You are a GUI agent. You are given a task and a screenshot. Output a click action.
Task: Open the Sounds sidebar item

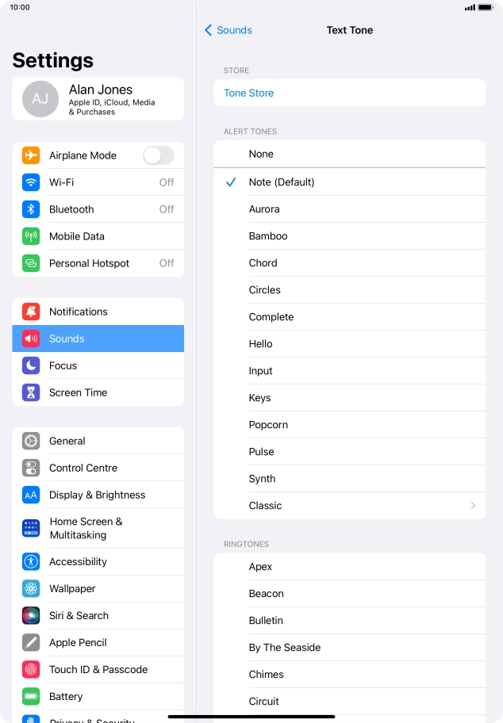click(98, 339)
